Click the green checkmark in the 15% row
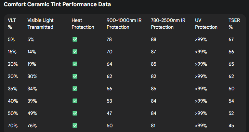The height and width of the screenshot is (132, 249). (x=75, y=52)
